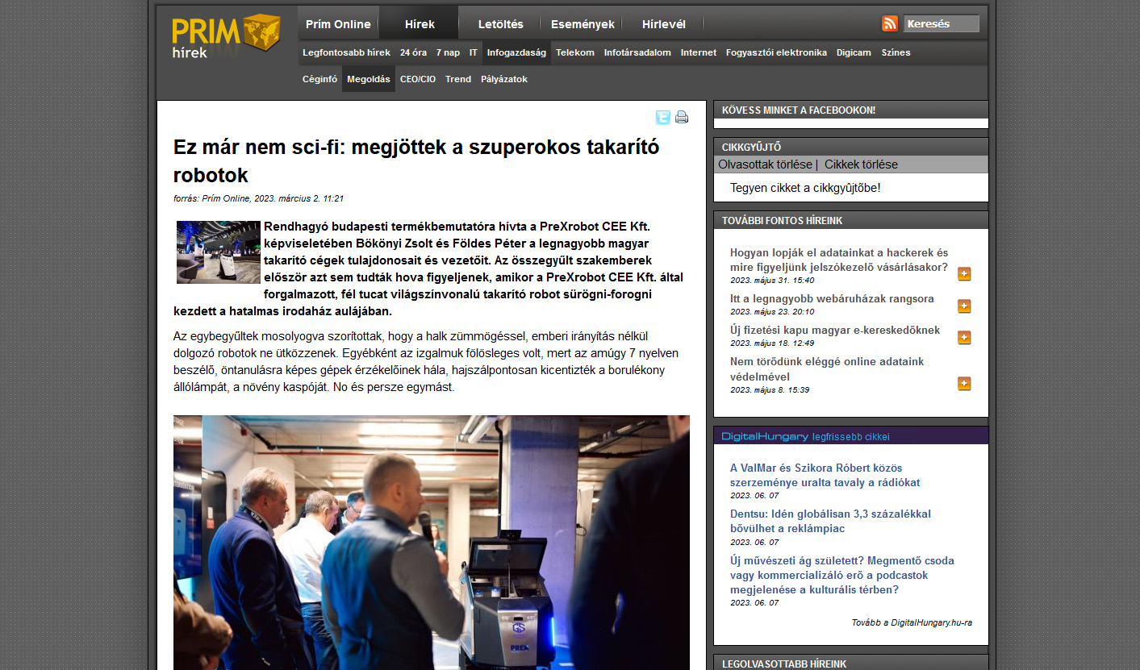
Task: Click the Legolvasottabb híreink header
Action: 851,664
